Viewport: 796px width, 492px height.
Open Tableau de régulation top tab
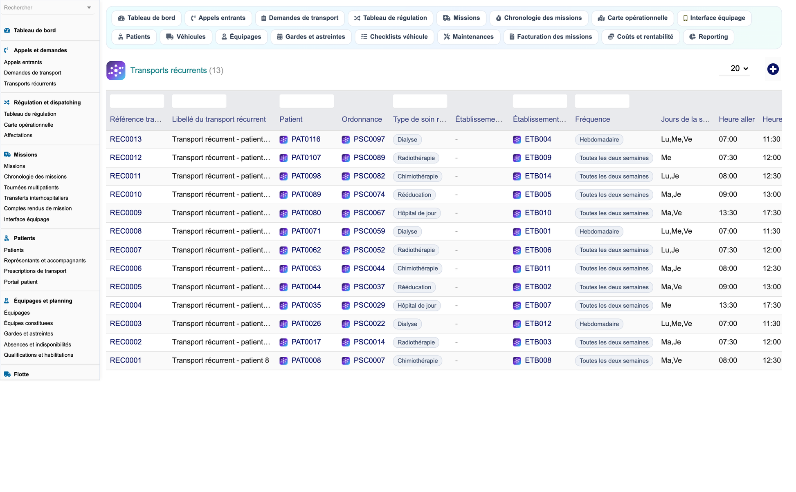coord(391,18)
